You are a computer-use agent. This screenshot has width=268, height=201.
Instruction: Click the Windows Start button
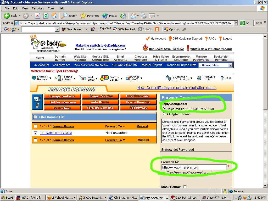point(7,198)
